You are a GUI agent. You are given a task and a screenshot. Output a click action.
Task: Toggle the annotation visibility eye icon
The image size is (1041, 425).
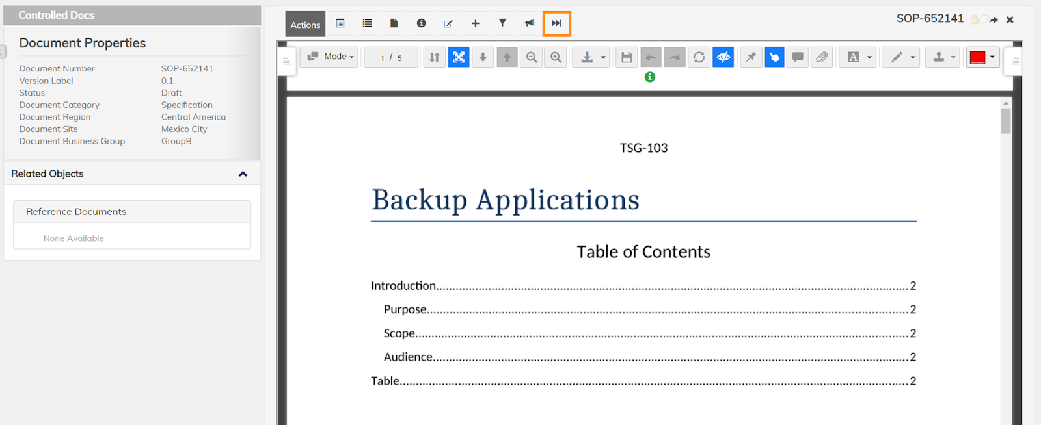(723, 57)
